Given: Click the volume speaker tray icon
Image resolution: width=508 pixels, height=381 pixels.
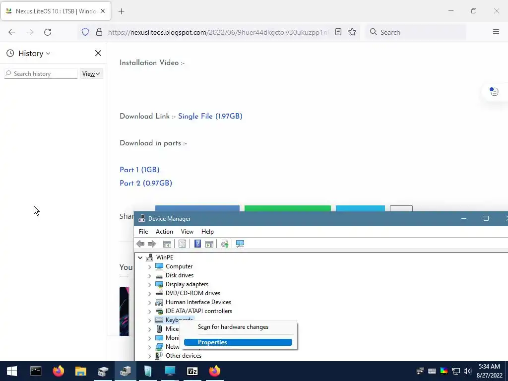Looking at the screenshot, I should pos(467,371).
